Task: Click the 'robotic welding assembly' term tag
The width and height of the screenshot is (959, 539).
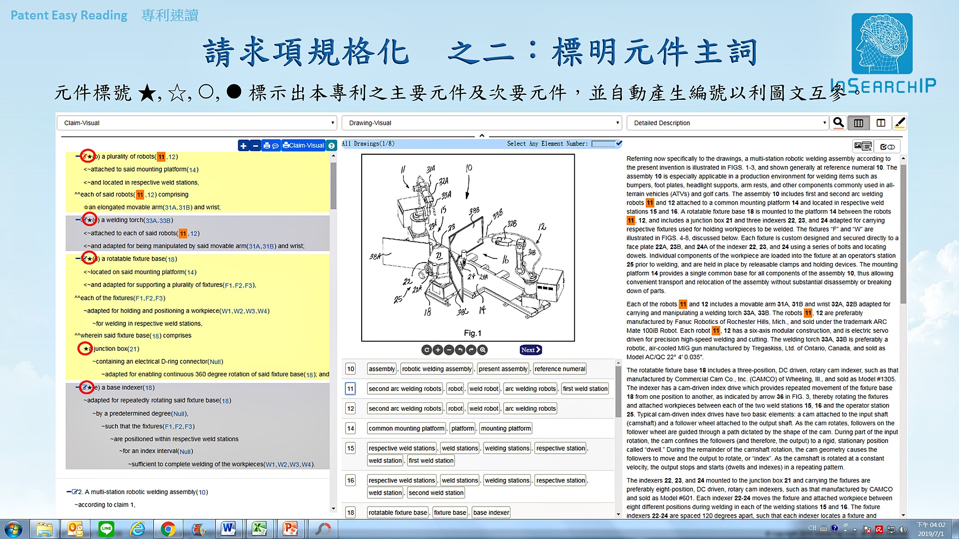Action: coord(437,369)
